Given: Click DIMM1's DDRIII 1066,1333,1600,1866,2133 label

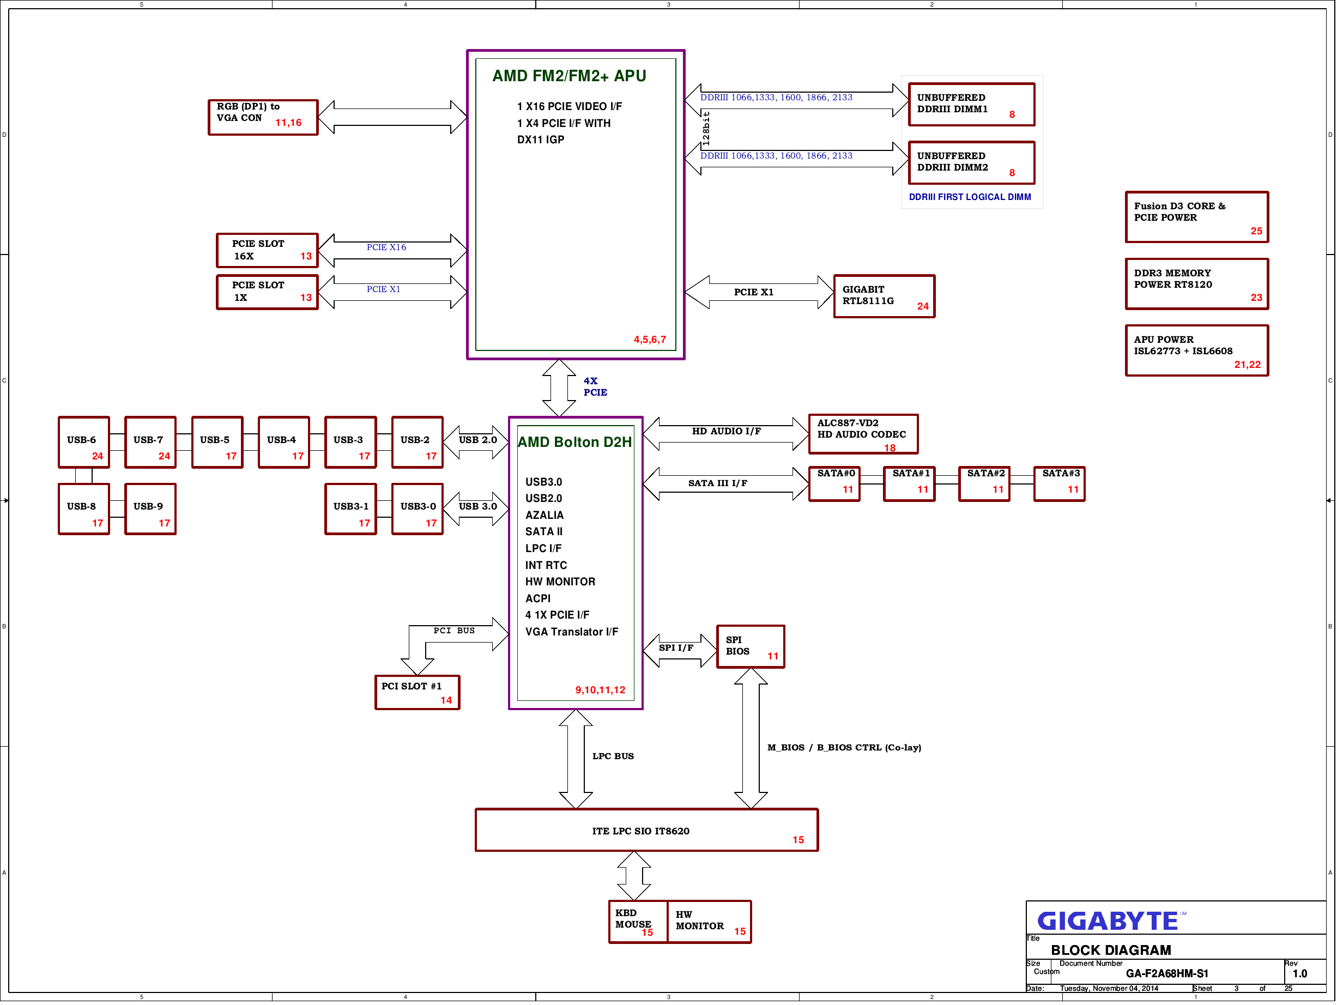Looking at the screenshot, I should pos(777,98).
